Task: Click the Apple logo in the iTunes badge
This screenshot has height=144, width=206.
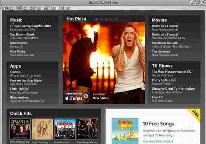Action: click(67, 98)
